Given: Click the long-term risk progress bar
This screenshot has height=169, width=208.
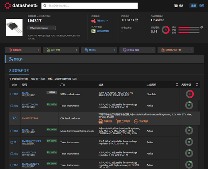Looking at the screenshot, I should tap(189, 33).
